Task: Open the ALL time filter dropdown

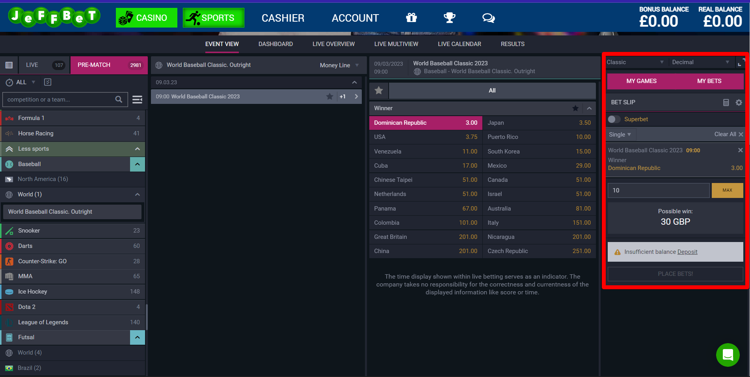Action: coord(26,82)
